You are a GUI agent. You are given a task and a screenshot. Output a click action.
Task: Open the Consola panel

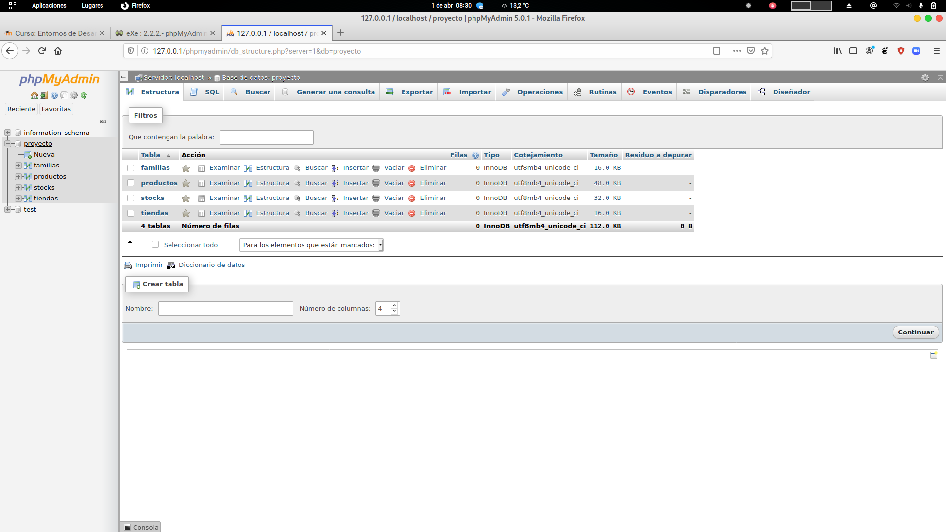(x=140, y=527)
